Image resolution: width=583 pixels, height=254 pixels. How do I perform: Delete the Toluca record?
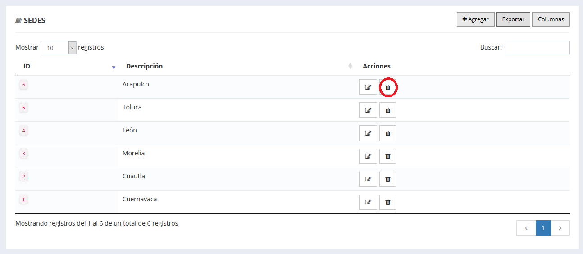click(387, 110)
